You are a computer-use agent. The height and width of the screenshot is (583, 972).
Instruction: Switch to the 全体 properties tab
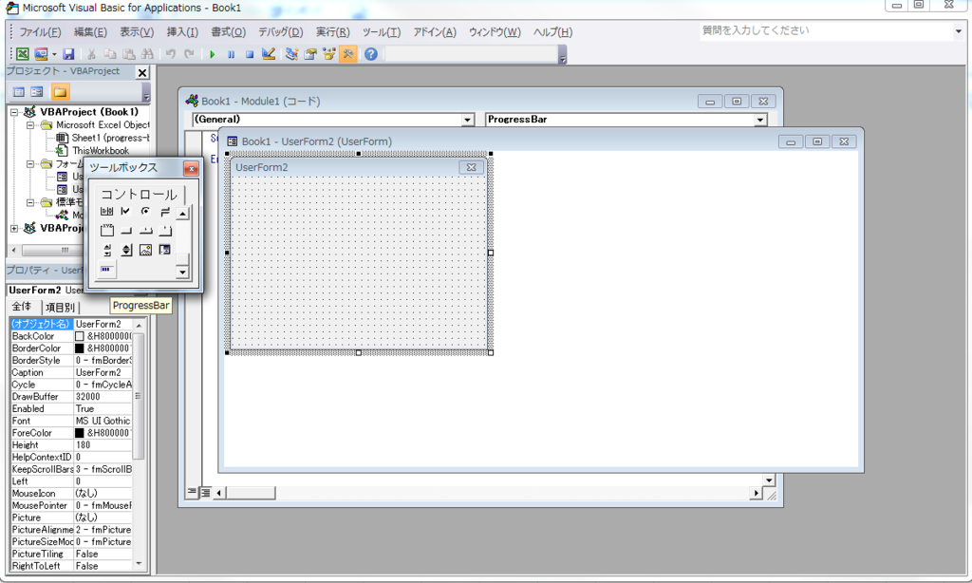[x=22, y=307]
